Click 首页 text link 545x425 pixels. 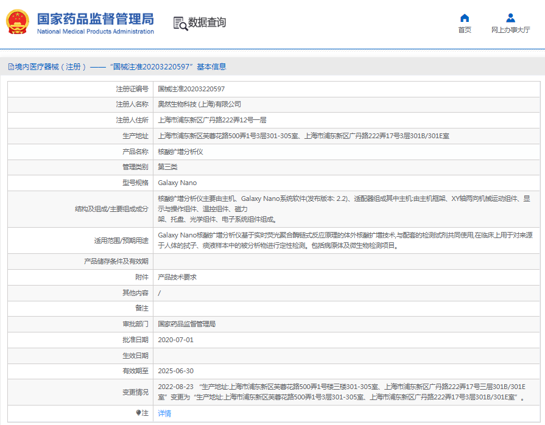(x=465, y=30)
